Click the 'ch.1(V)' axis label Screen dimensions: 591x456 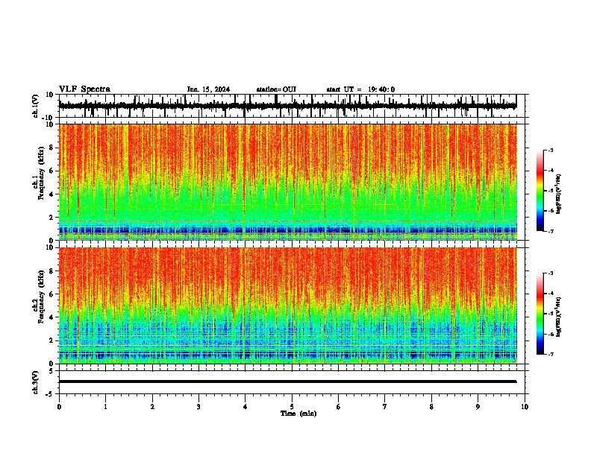pyautogui.click(x=35, y=106)
